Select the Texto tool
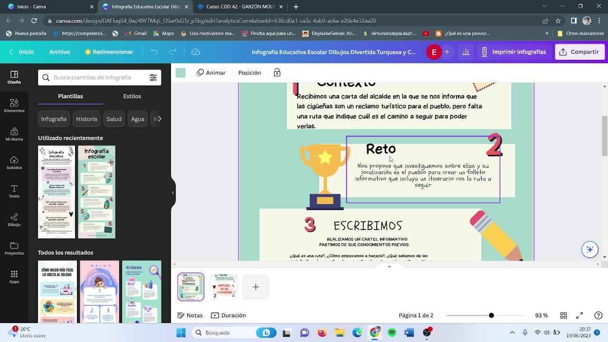608x342 pixels. pyautogui.click(x=14, y=191)
